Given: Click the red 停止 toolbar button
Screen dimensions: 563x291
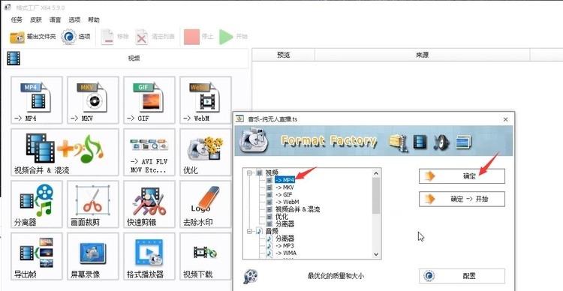Looking at the screenshot, I should 199,37.
